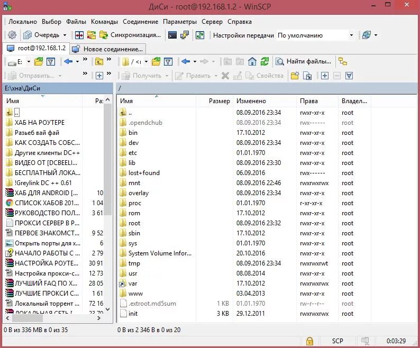This screenshot has height=348, width=420.
Task: Open the remote back-history dropdown arrow
Action: click(195, 62)
